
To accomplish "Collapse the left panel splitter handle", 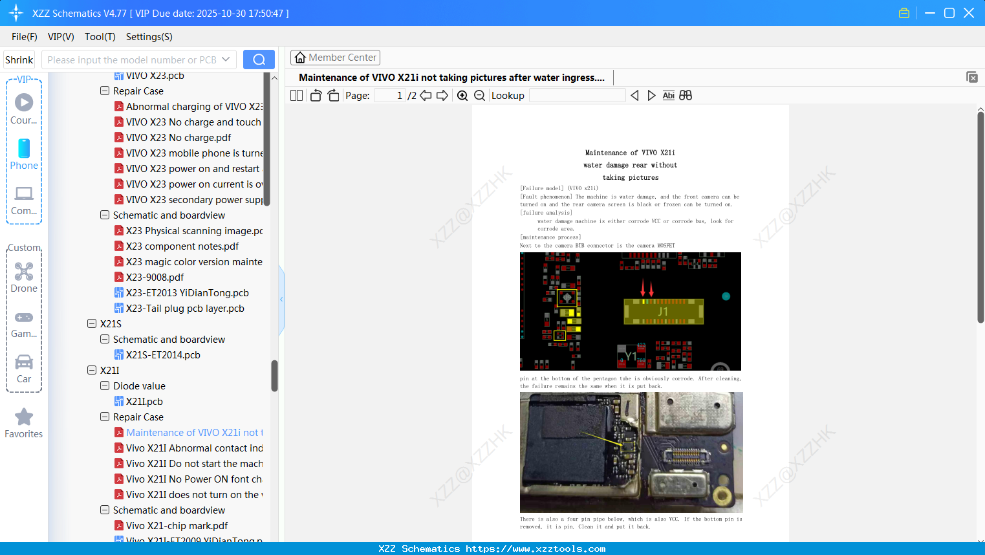I will click(x=281, y=299).
